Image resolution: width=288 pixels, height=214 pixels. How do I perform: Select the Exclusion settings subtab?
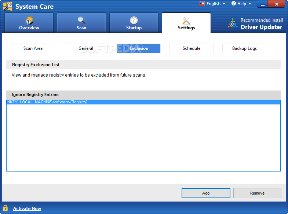point(139,48)
